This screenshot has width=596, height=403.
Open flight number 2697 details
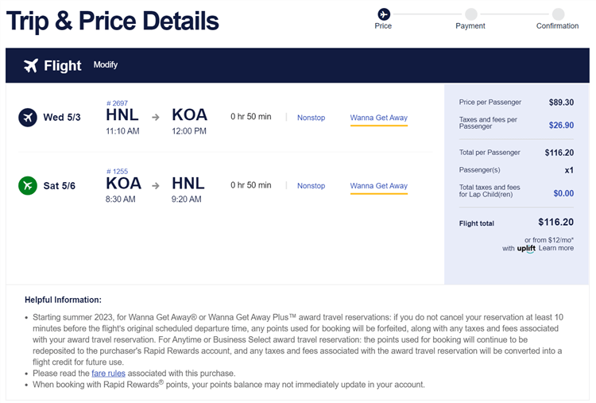[x=116, y=103]
